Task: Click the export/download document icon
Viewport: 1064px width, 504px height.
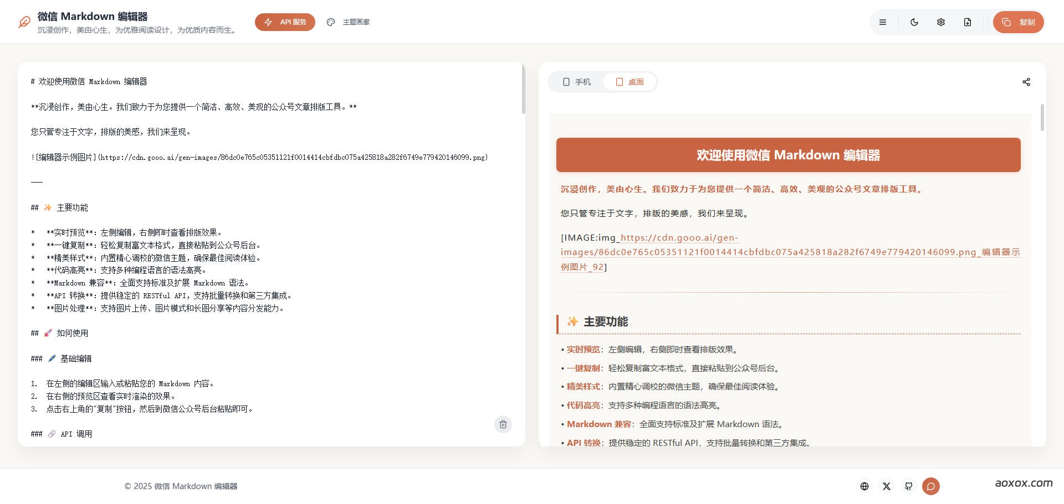Action: (968, 22)
